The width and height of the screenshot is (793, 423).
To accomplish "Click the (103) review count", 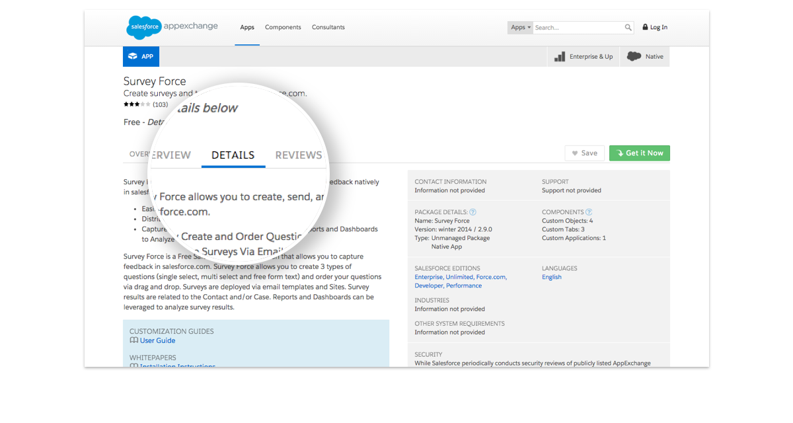I will [x=160, y=104].
